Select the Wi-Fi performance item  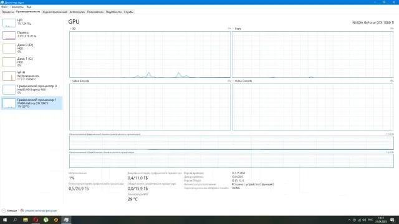[32, 76]
